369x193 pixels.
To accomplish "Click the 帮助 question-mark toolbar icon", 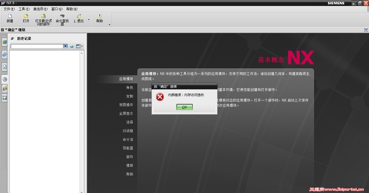I will click(x=99, y=16).
